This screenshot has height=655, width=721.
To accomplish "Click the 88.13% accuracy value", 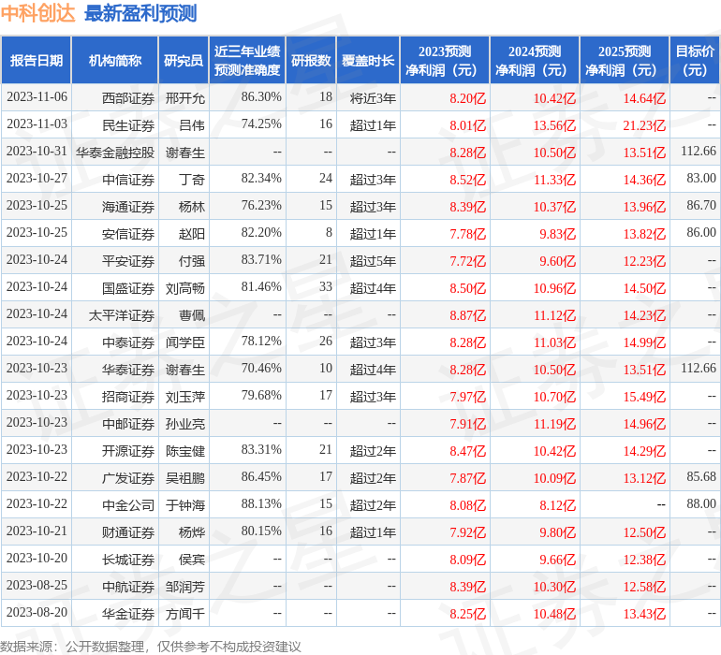I will [x=261, y=503].
